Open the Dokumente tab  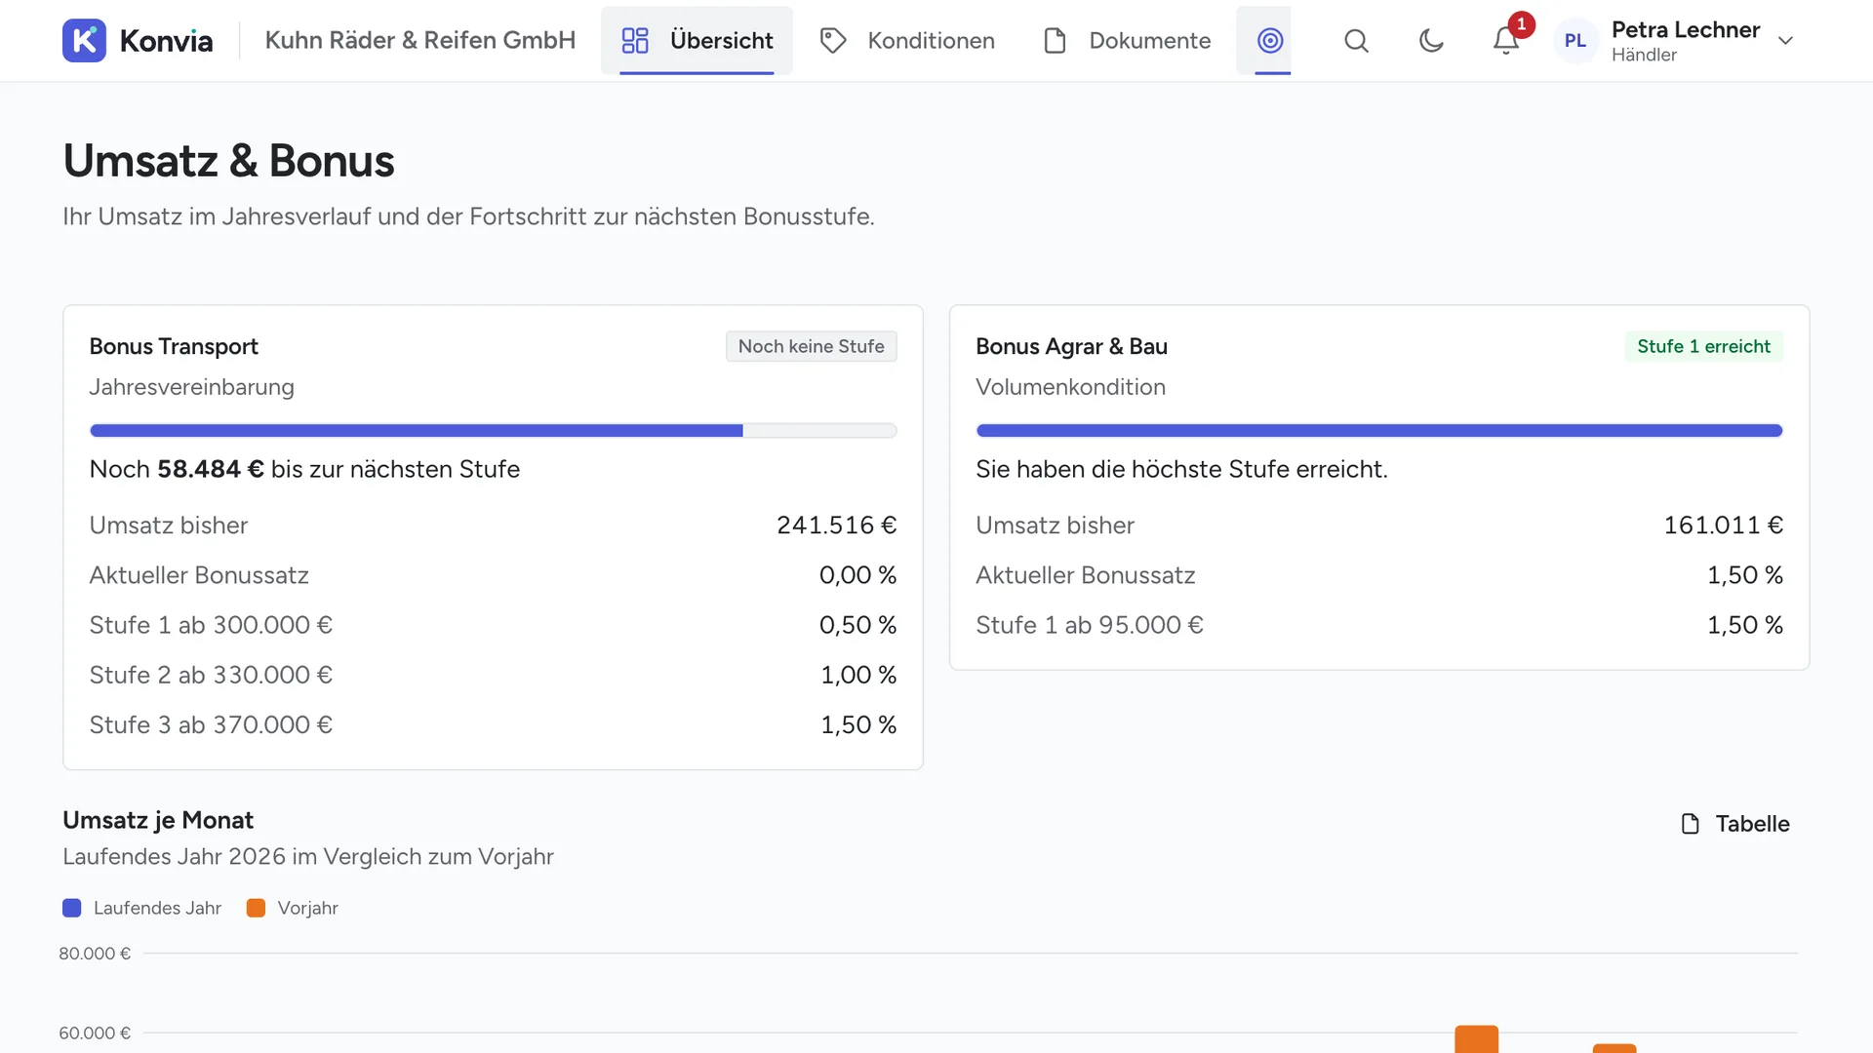[x=1127, y=40]
